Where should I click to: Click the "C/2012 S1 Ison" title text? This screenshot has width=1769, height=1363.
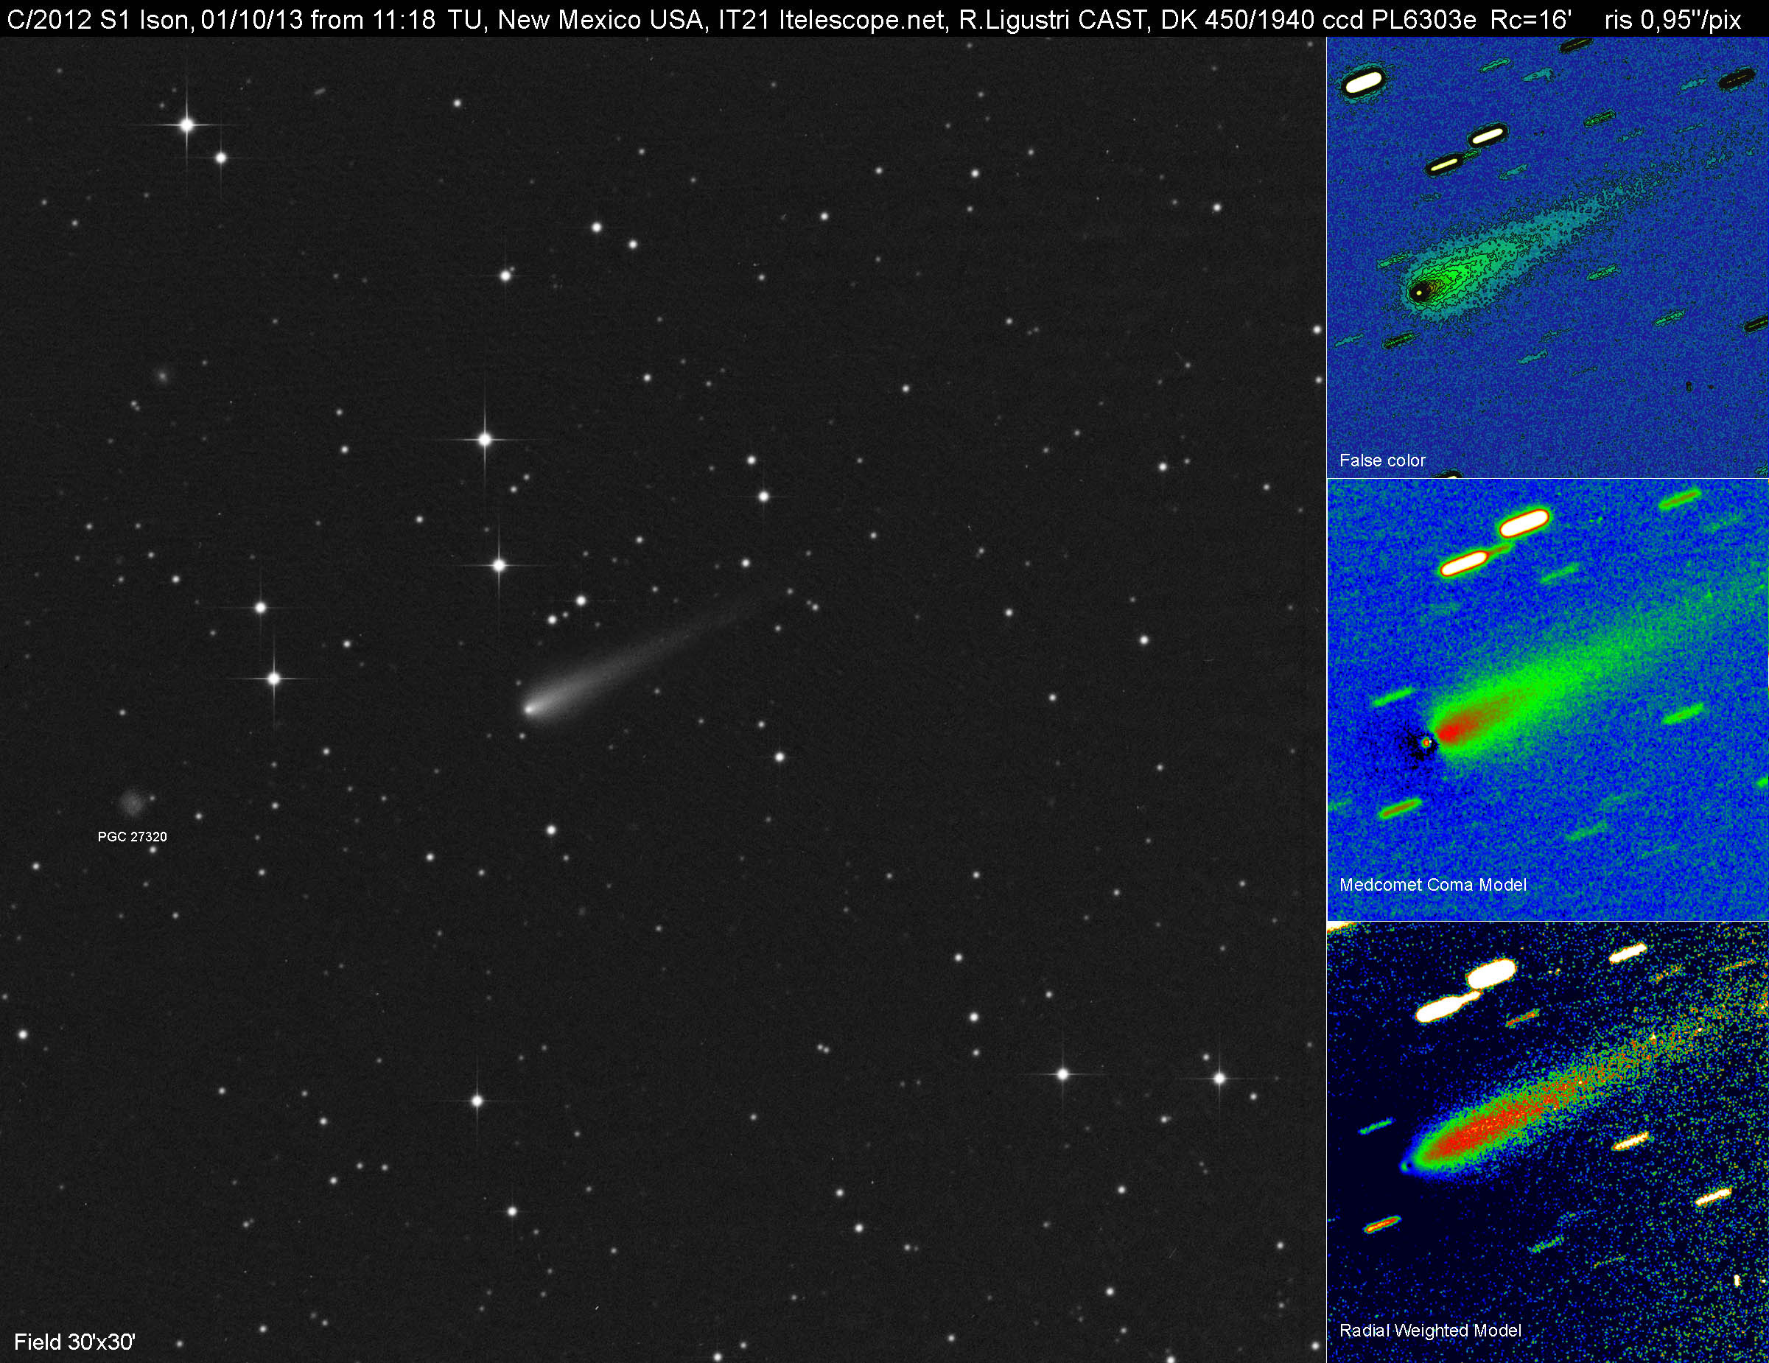[99, 19]
